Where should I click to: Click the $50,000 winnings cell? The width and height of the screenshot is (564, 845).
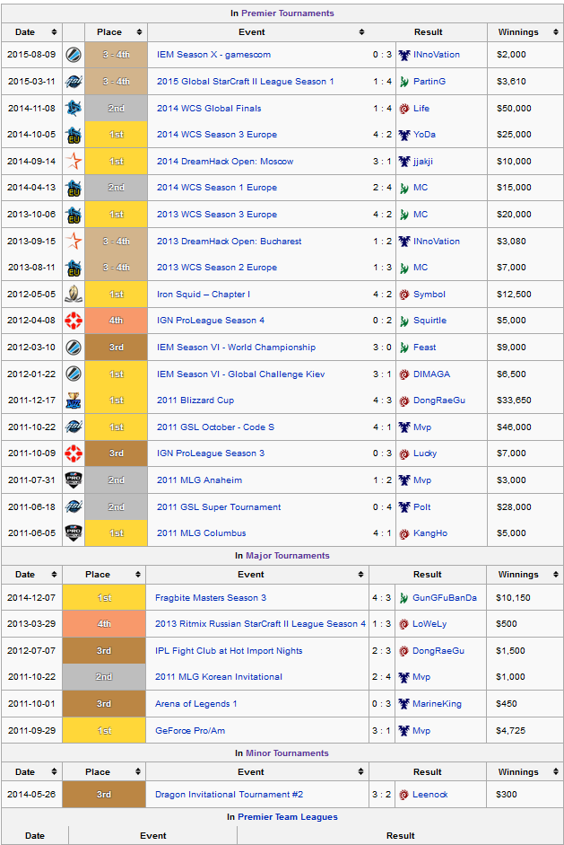click(525, 109)
